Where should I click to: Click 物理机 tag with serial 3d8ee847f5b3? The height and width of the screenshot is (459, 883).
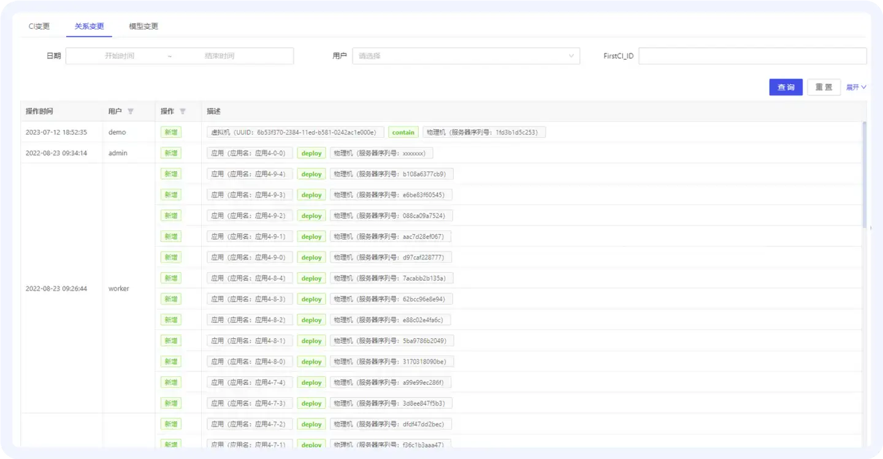[391, 403]
